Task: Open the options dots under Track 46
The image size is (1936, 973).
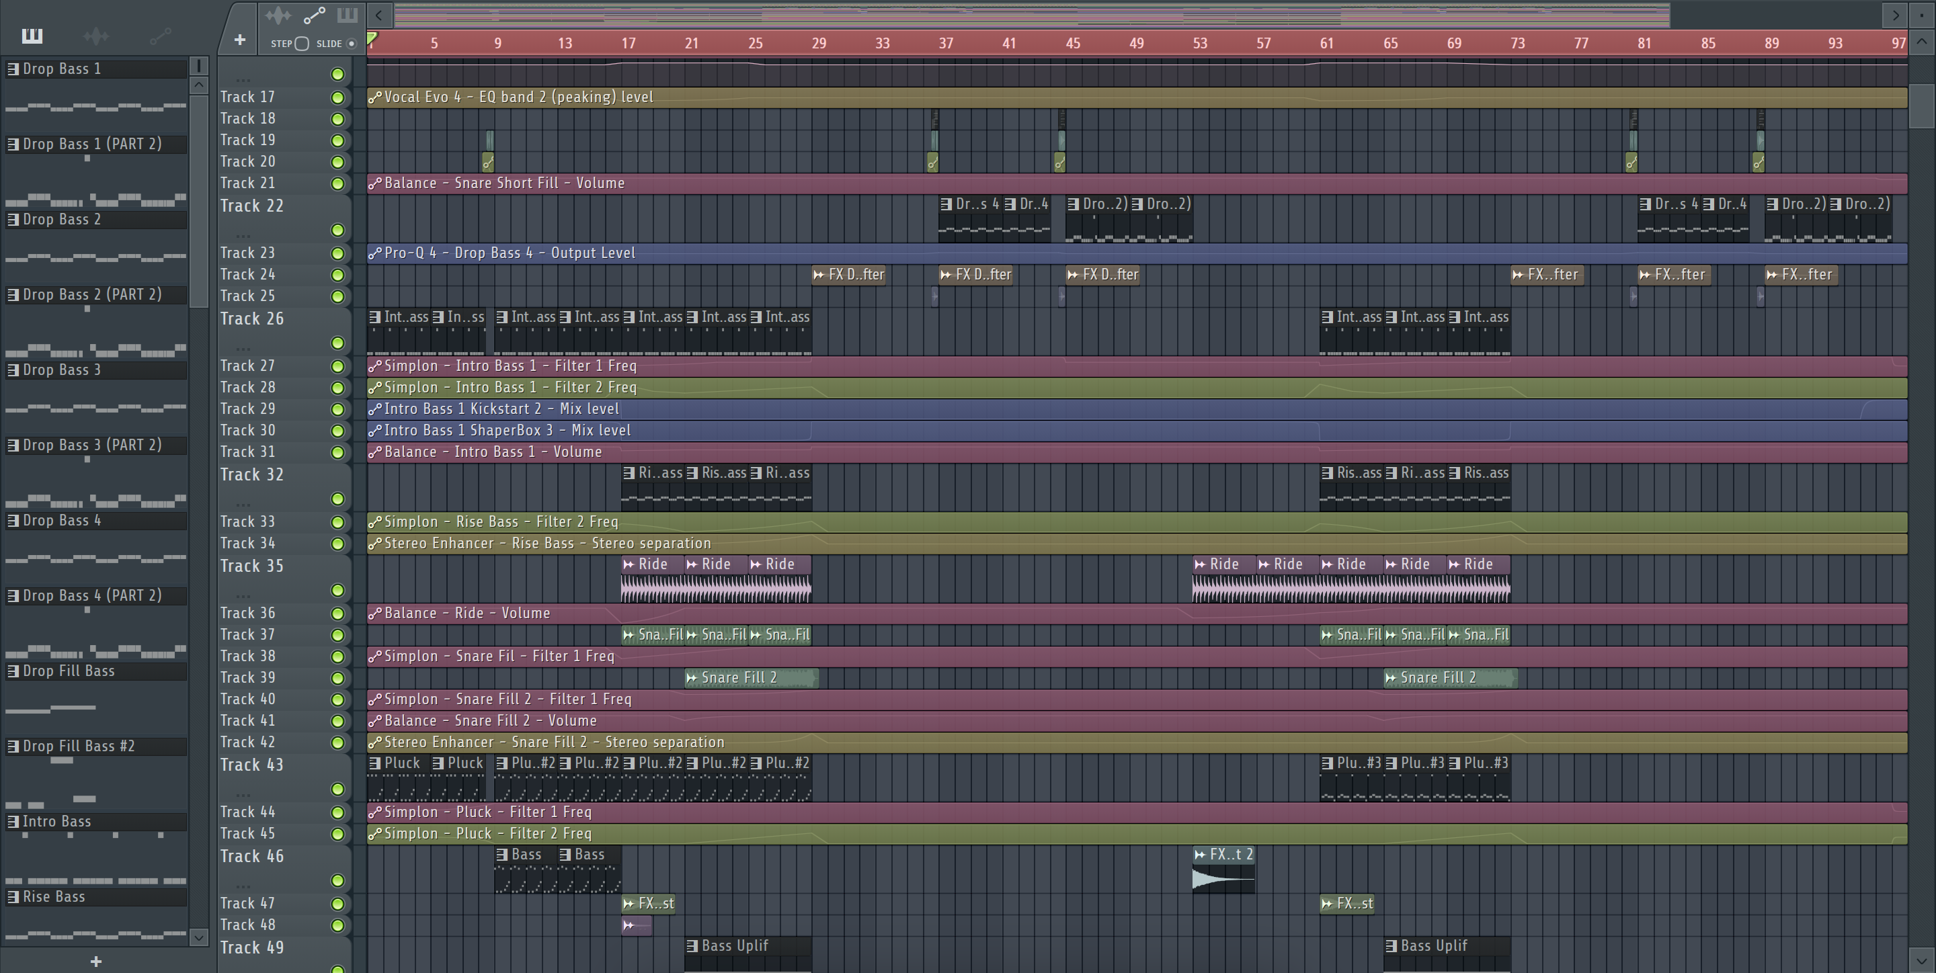Action: point(242,886)
